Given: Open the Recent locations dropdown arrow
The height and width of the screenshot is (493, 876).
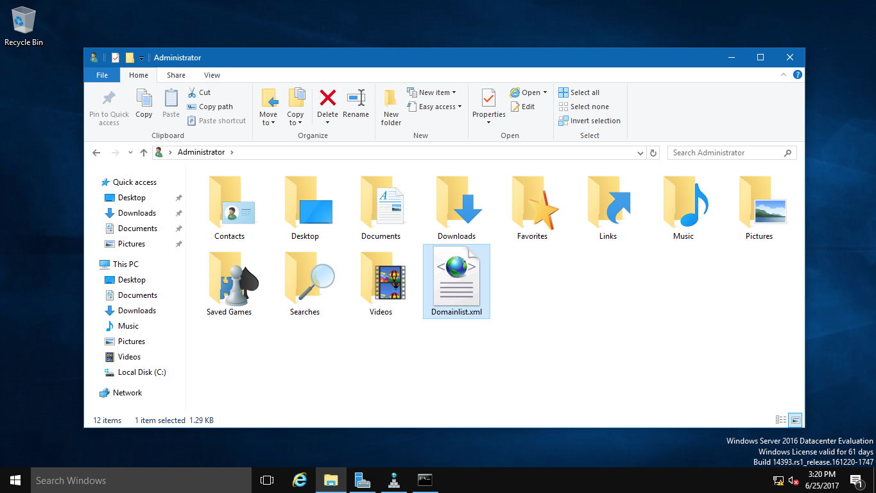Looking at the screenshot, I should 130,153.
